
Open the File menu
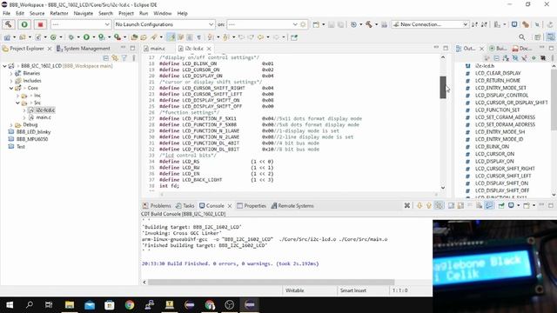point(6,13)
